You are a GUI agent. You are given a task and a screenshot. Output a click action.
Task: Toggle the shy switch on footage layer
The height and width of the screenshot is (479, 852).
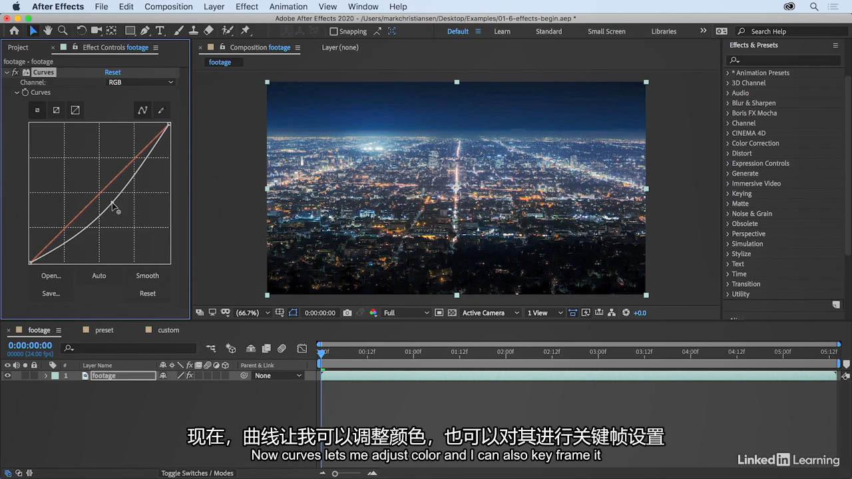click(x=162, y=376)
